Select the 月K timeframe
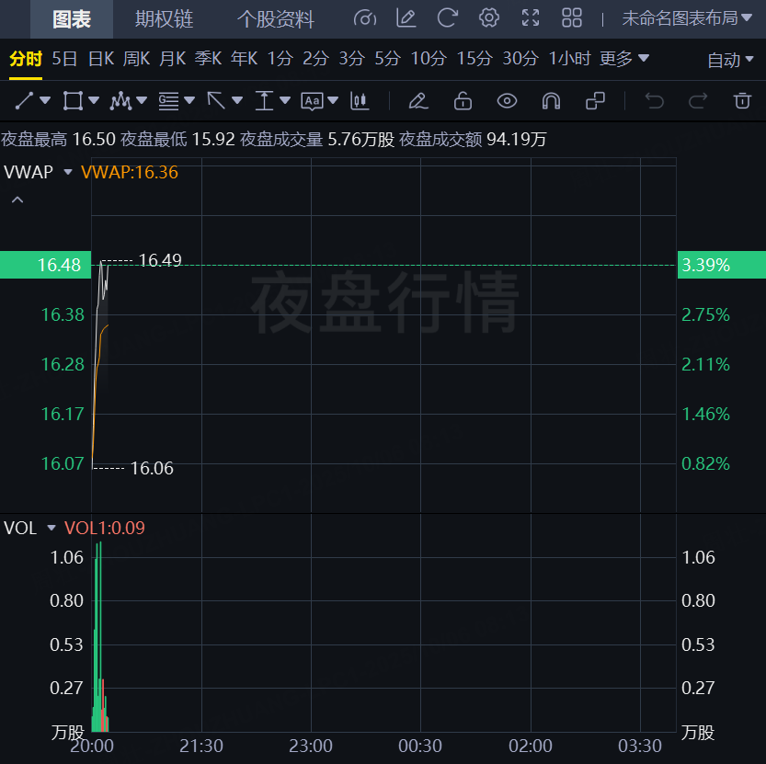The height and width of the screenshot is (764, 766). pos(173,59)
